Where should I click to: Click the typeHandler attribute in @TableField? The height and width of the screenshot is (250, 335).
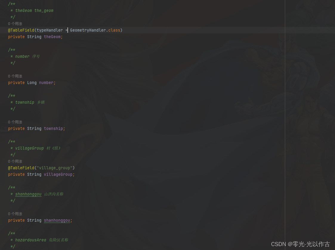[x=50, y=30]
